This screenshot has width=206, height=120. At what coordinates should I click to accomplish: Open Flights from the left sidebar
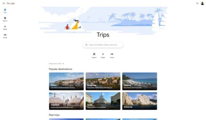pyautogui.click(x=5, y=28)
